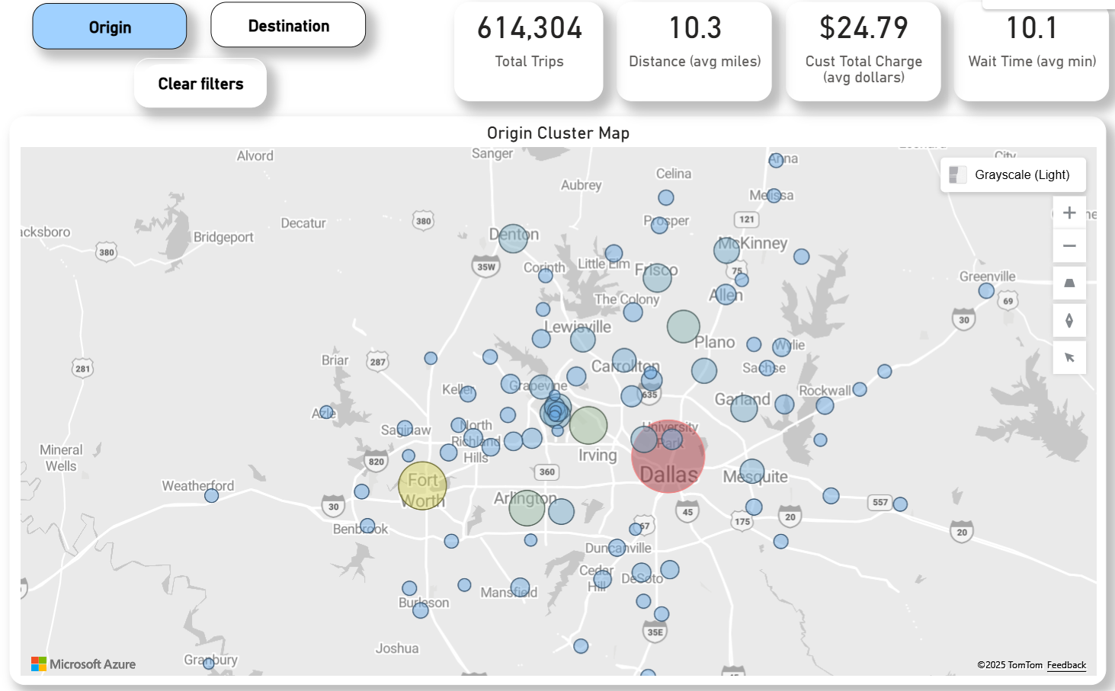Click the map pitch control icon

[x=1069, y=283]
